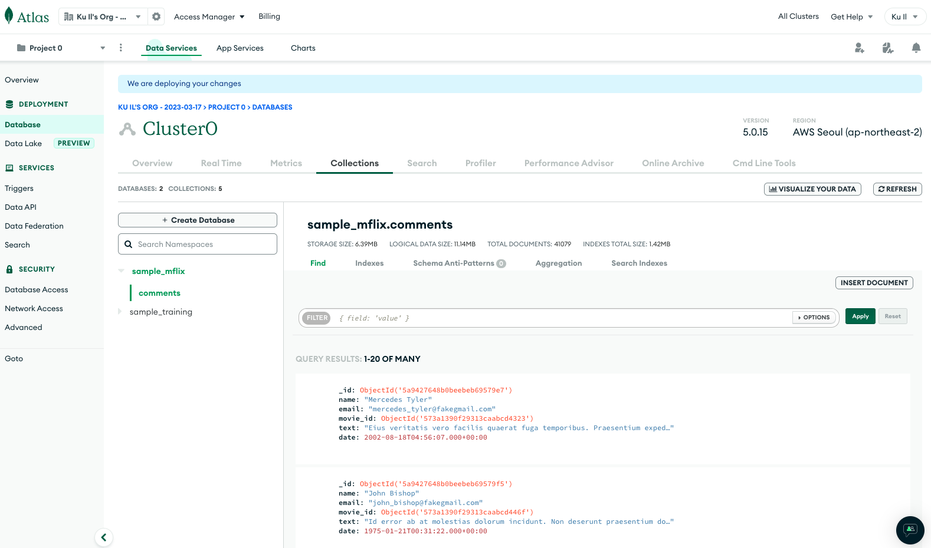Image resolution: width=931 pixels, height=548 pixels.
Task: Select the Find tab
Action: (x=318, y=263)
